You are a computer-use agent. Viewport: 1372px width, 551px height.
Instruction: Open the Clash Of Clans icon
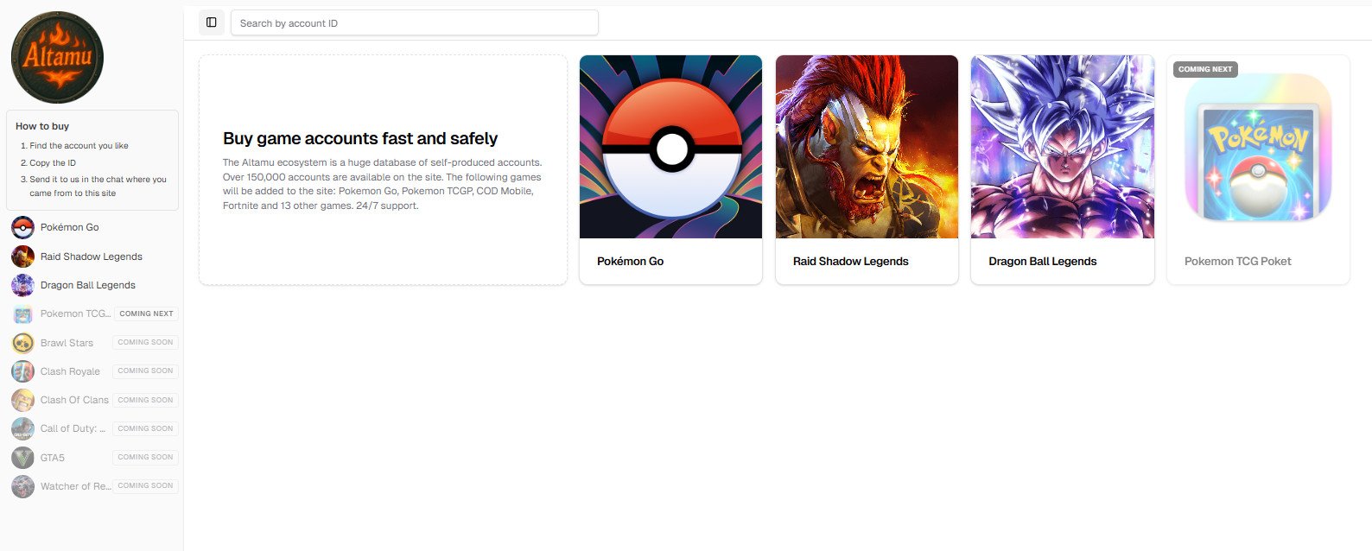[22, 400]
